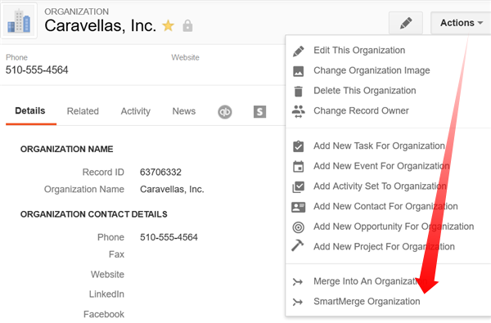Open the gray S integration tab

click(x=260, y=112)
